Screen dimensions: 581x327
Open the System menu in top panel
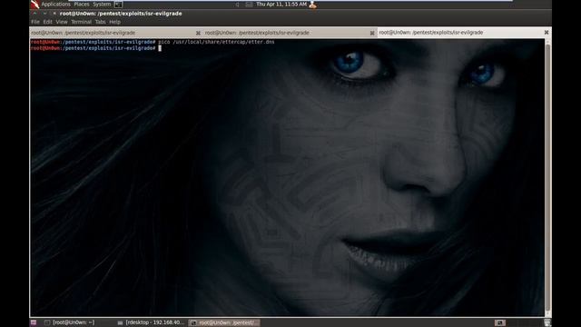click(x=102, y=4)
